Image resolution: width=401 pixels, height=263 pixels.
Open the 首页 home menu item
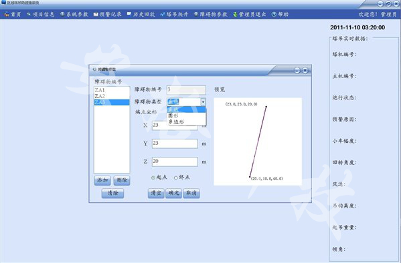(13, 15)
